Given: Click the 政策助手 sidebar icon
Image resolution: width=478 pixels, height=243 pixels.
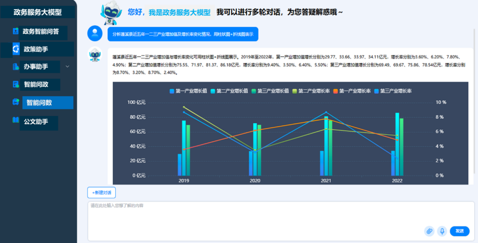Looking at the screenshot, I should pyautogui.click(x=16, y=49).
